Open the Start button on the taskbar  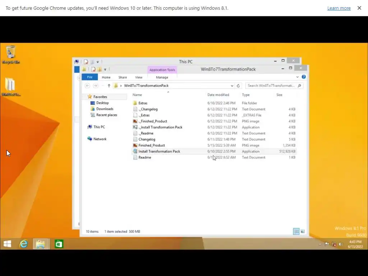point(7,244)
